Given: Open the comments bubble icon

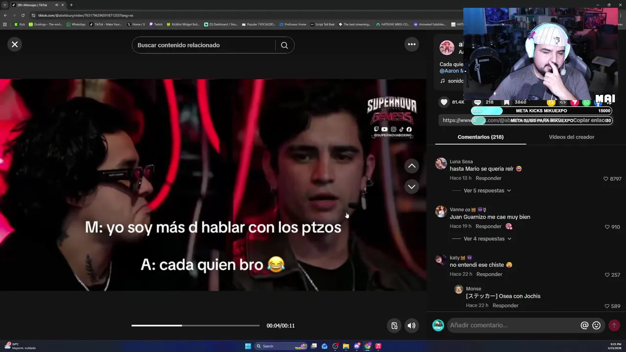Looking at the screenshot, I should 477,102.
